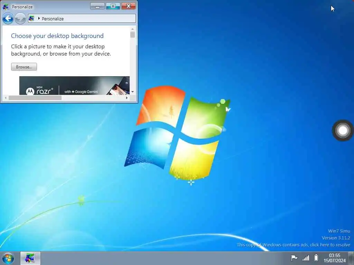Click the Personalize breadcrumb in address bar
This screenshot has width=354, height=265.
[x=53, y=19]
